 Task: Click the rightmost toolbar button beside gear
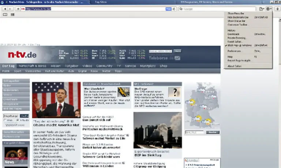tap(277, 9)
